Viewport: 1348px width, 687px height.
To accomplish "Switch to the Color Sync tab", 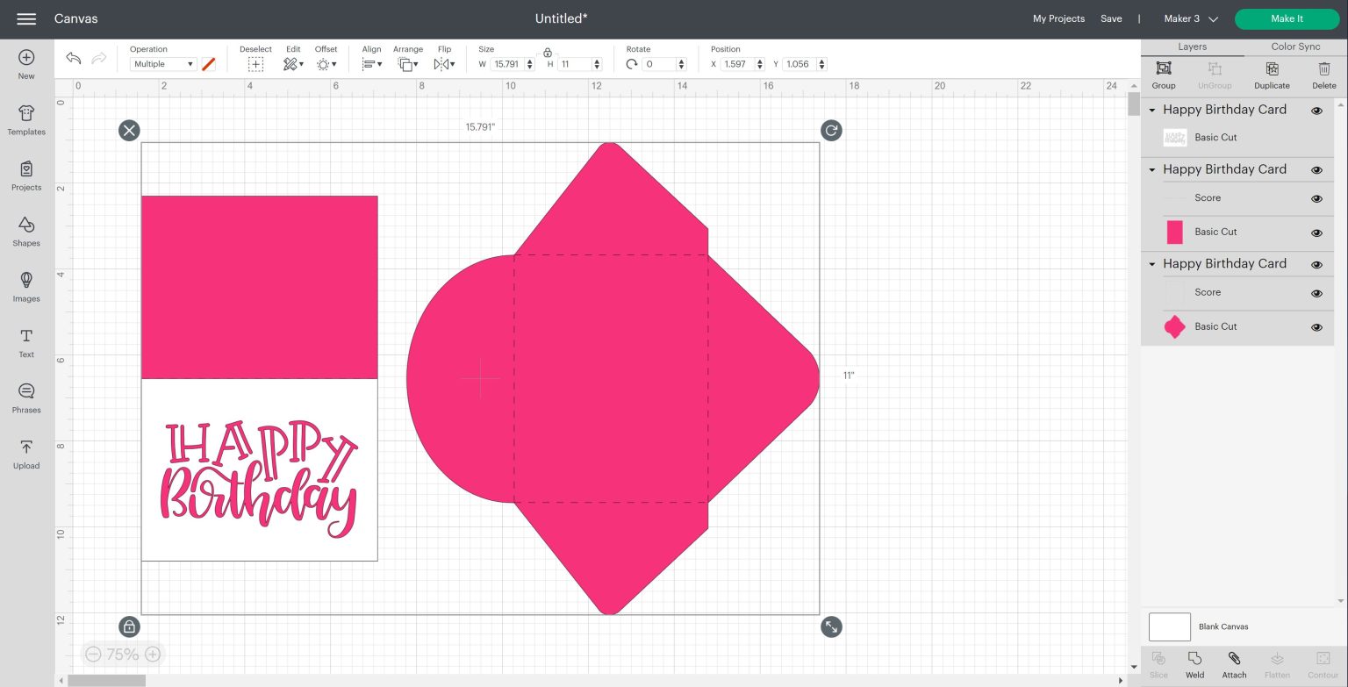I will pyautogui.click(x=1294, y=47).
